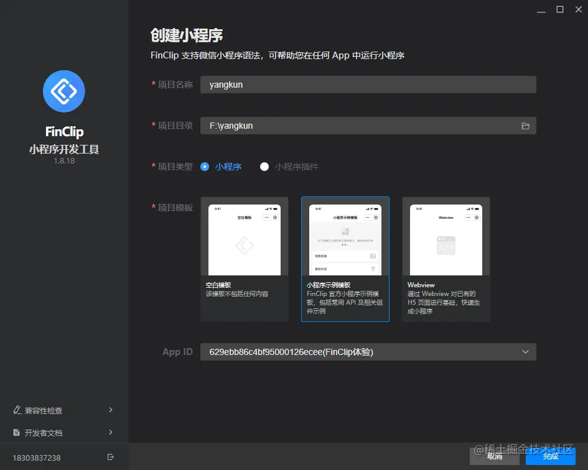
Task: Click the 创建小程序 heading
Action: click(187, 35)
